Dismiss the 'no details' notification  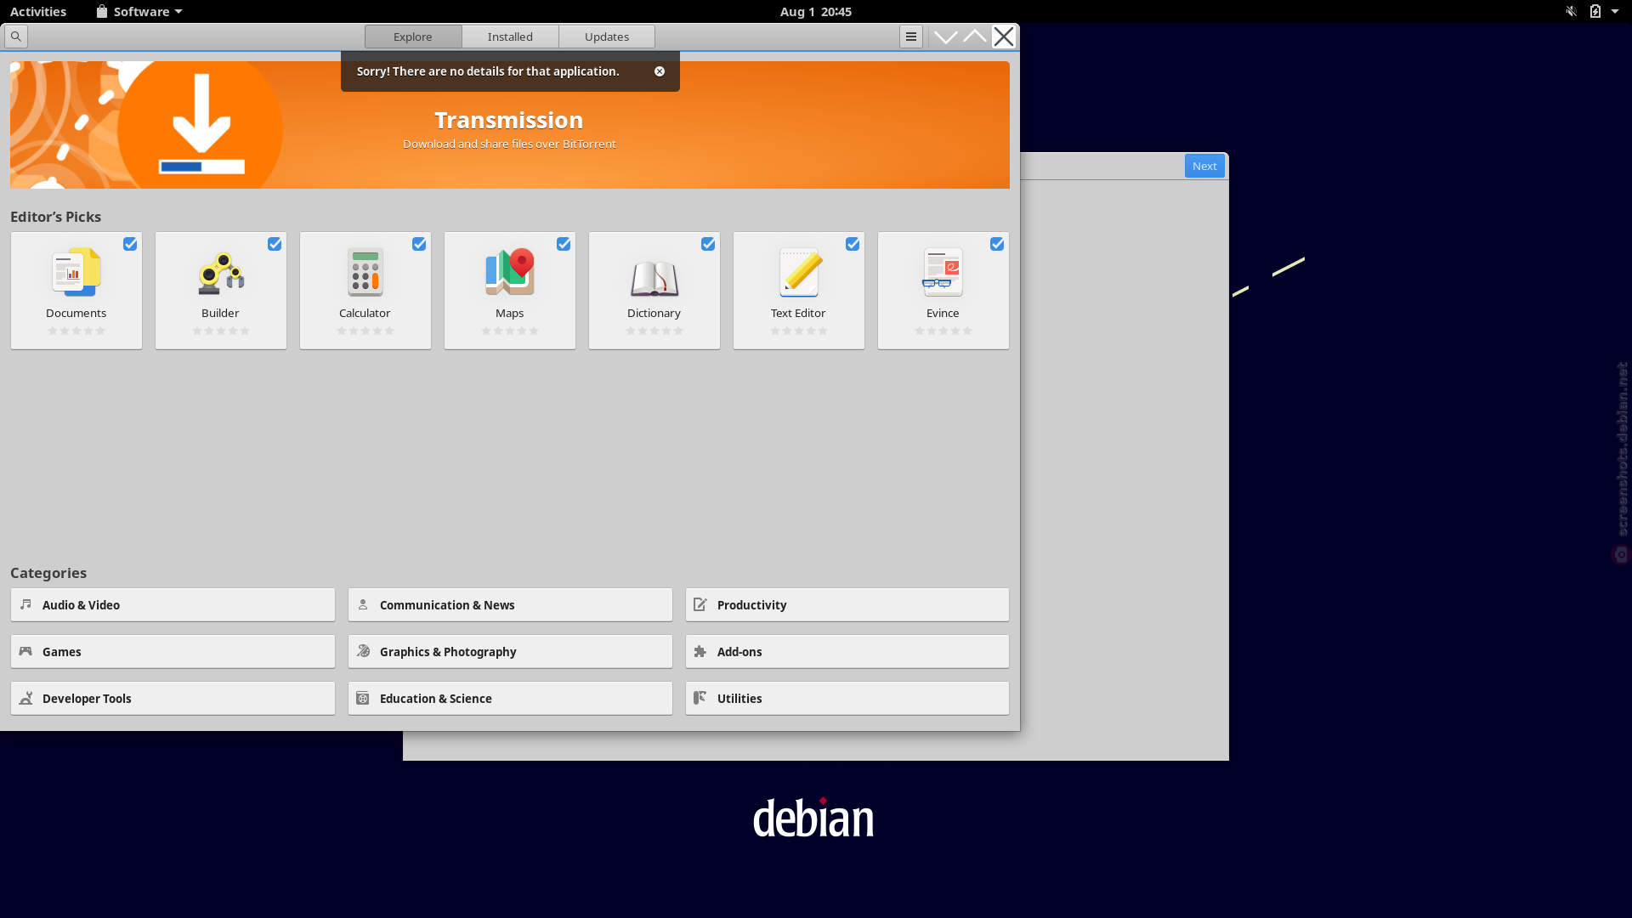pyautogui.click(x=660, y=71)
